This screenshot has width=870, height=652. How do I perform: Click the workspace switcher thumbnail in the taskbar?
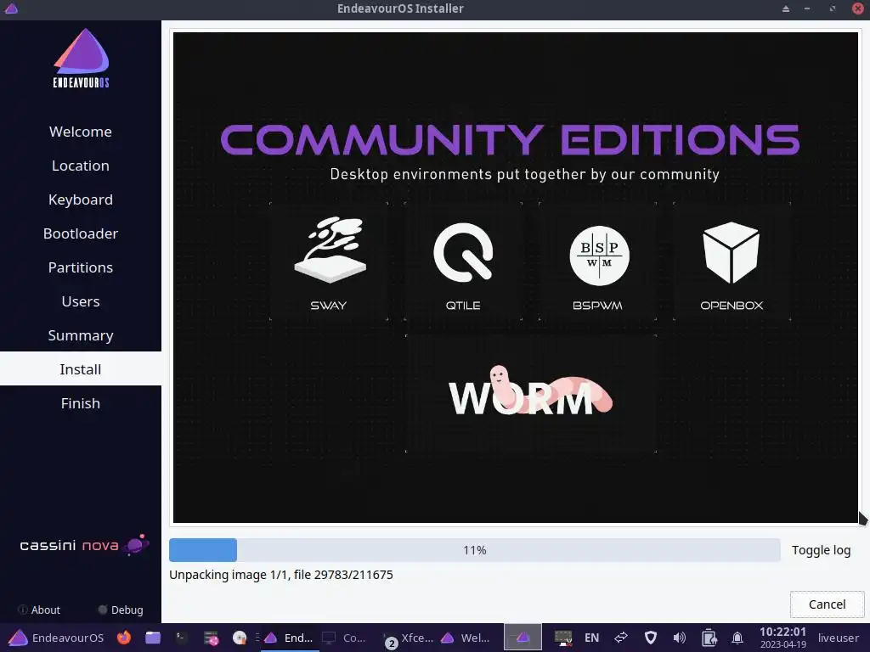[x=523, y=638]
